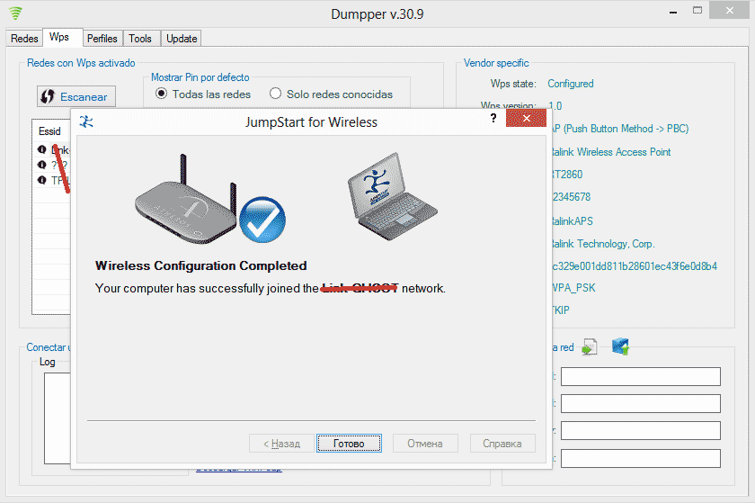Click the third empty field in Dumpper
This screenshot has width=755, height=503.
click(640, 431)
